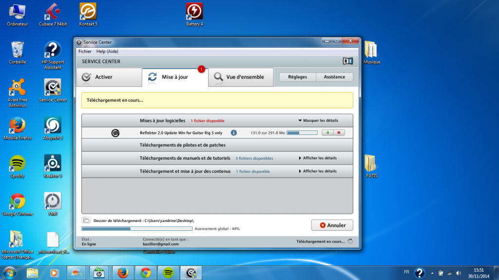Viewport: 499px width, 280px height.
Task: Select the Service Center desktop shortcut
Action: (x=53, y=91)
